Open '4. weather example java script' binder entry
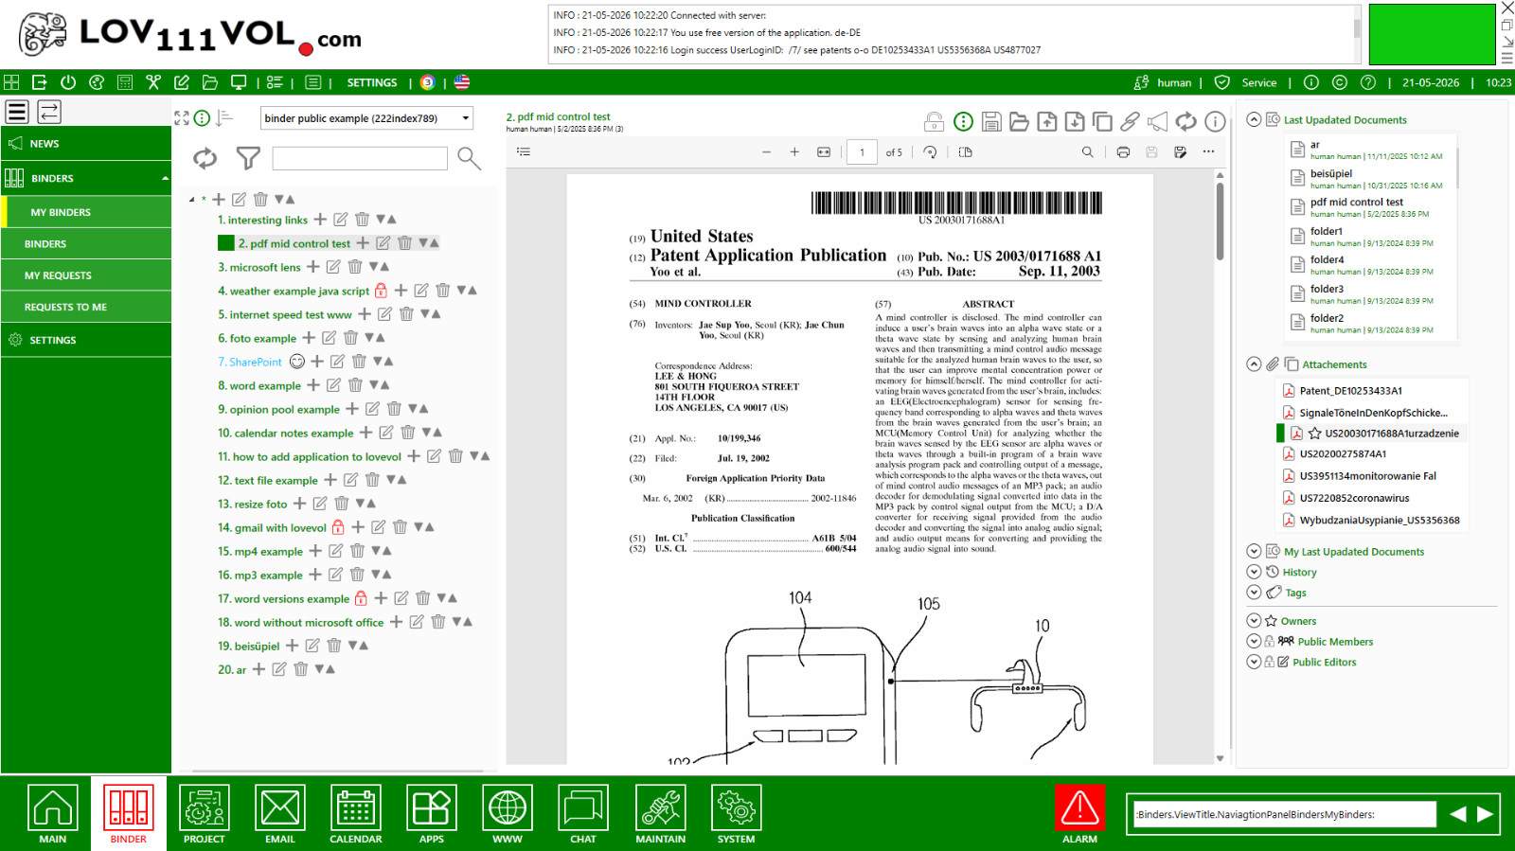The image size is (1515, 851). tap(294, 291)
